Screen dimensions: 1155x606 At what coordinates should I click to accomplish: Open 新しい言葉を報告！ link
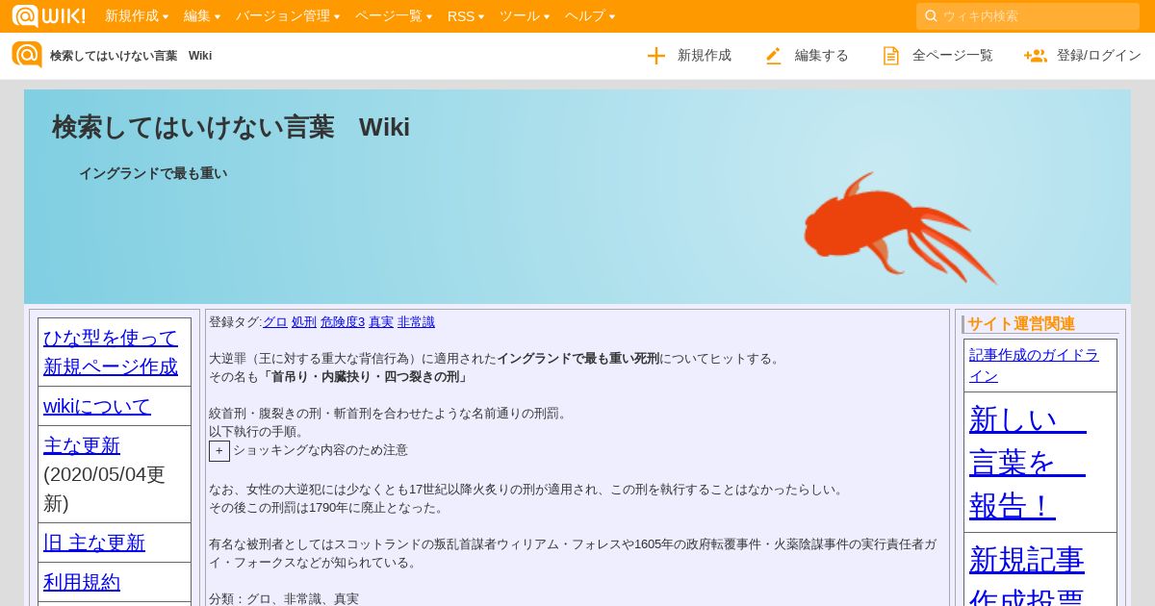coord(1028,462)
